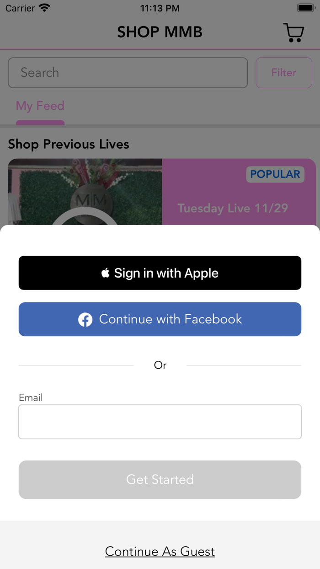Image resolution: width=320 pixels, height=569 pixels.
Task: Follow the Continue As Guest link
Action: pos(160,552)
